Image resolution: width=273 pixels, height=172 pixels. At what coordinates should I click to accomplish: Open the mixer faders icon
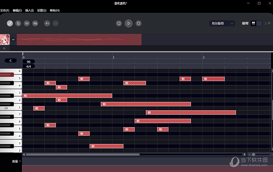(x=35, y=23)
